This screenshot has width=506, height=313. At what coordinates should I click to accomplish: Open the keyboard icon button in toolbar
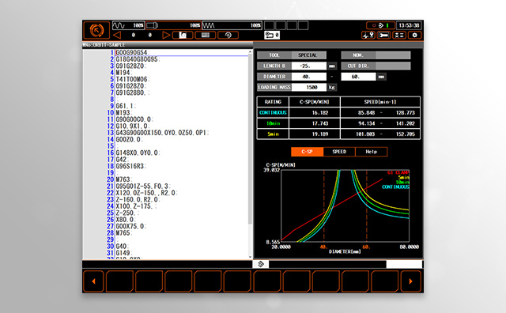click(x=206, y=35)
